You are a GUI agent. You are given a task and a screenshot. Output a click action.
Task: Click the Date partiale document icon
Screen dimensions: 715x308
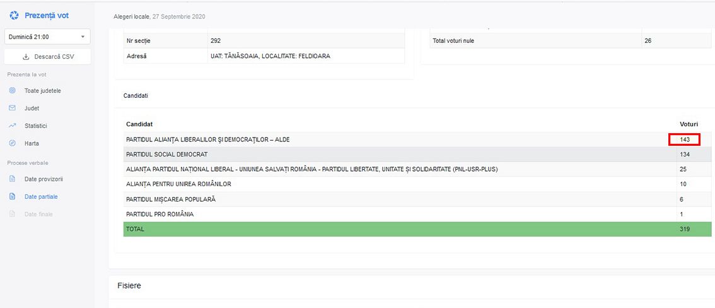coord(13,197)
